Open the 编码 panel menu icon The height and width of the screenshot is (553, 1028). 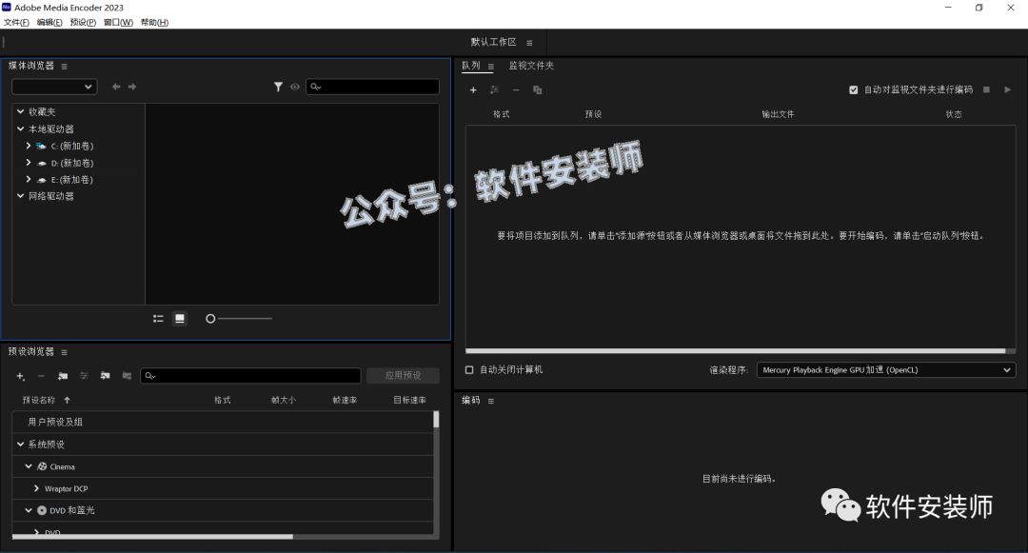click(491, 401)
